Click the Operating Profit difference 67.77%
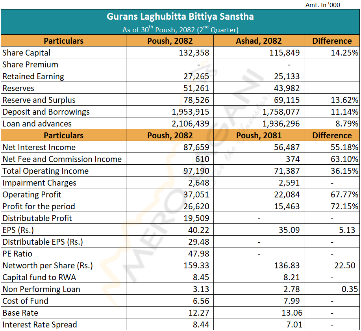 pos(344,195)
